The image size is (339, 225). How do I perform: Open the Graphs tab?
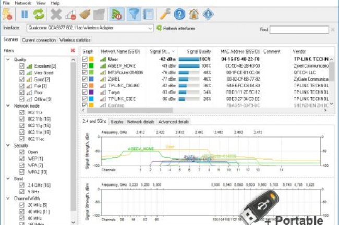[x=117, y=122]
